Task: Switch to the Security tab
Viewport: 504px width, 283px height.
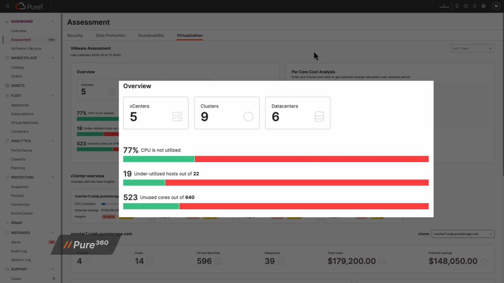Action: 75,35
